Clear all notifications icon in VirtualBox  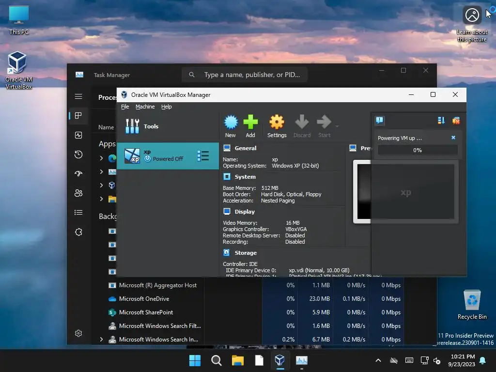(456, 120)
